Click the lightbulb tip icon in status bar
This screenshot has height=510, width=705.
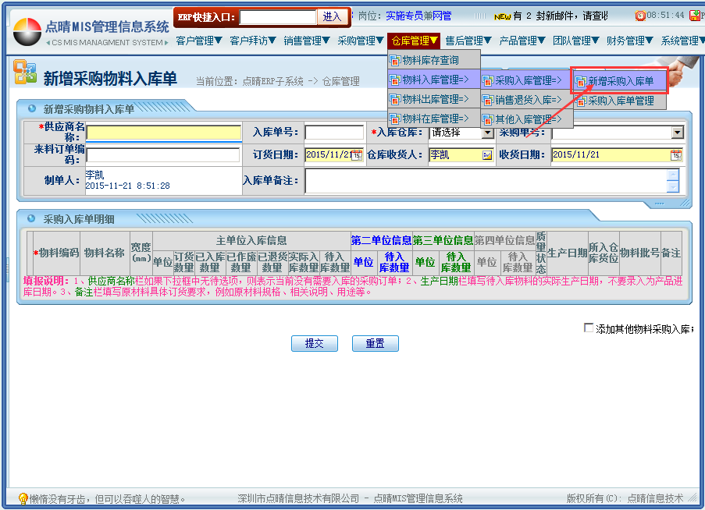pyautogui.click(x=23, y=498)
